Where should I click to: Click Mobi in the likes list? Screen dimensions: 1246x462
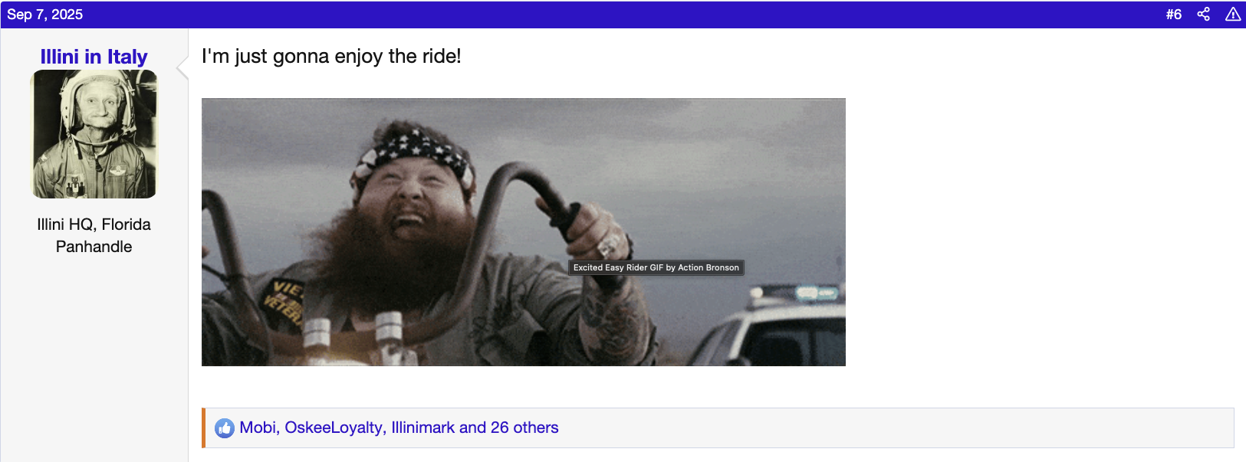[x=258, y=428]
